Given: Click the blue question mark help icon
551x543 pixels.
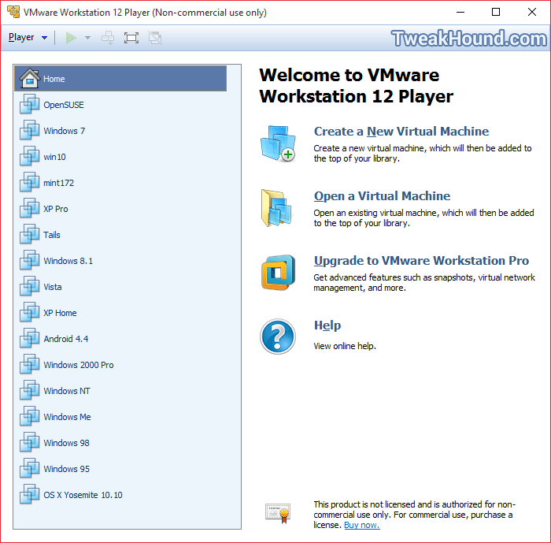Looking at the screenshot, I should pyautogui.click(x=278, y=337).
